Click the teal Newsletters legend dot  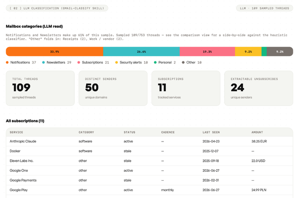(44, 62)
